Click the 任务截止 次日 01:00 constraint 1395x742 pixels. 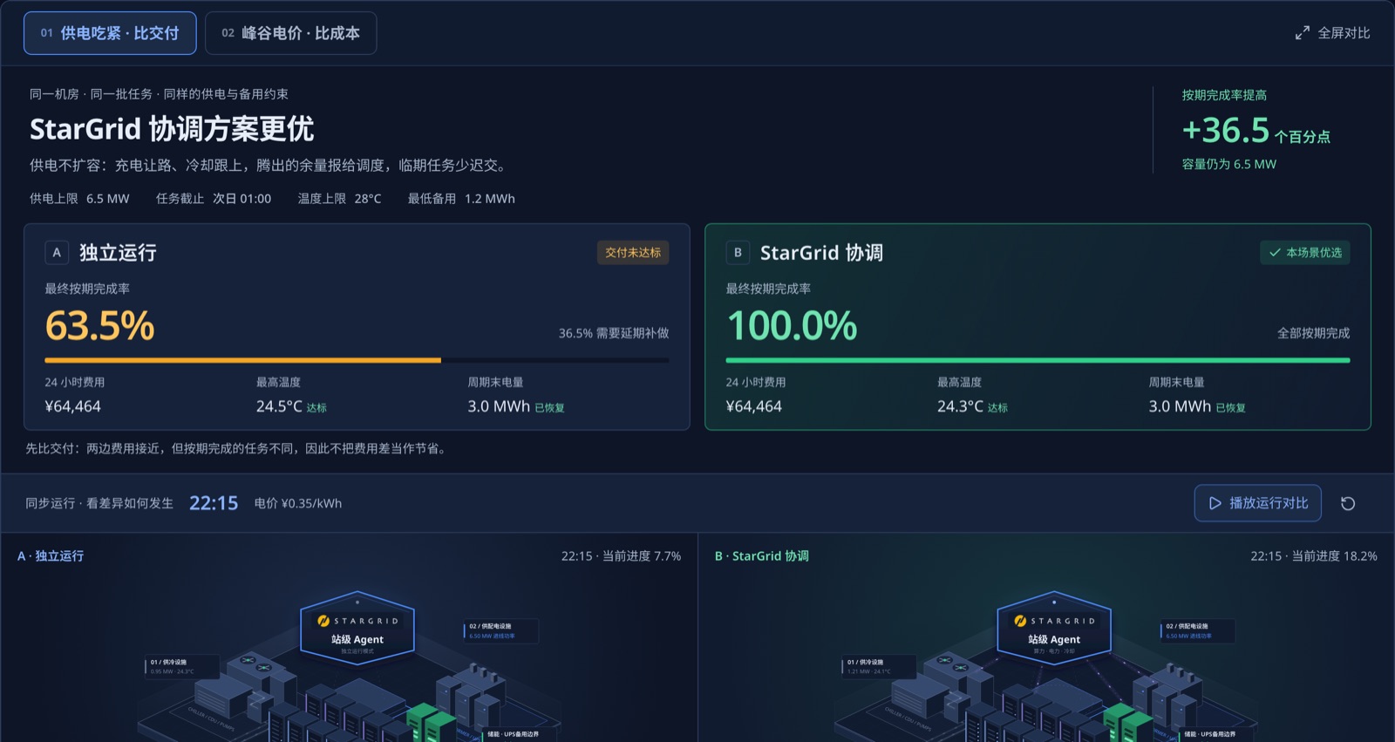click(x=214, y=199)
